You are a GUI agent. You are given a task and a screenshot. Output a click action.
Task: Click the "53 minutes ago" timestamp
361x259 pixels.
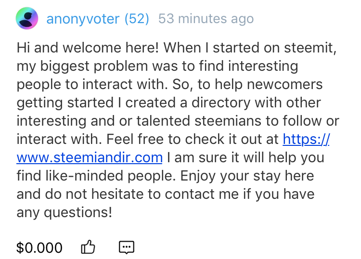pyautogui.click(x=206, y=19)
